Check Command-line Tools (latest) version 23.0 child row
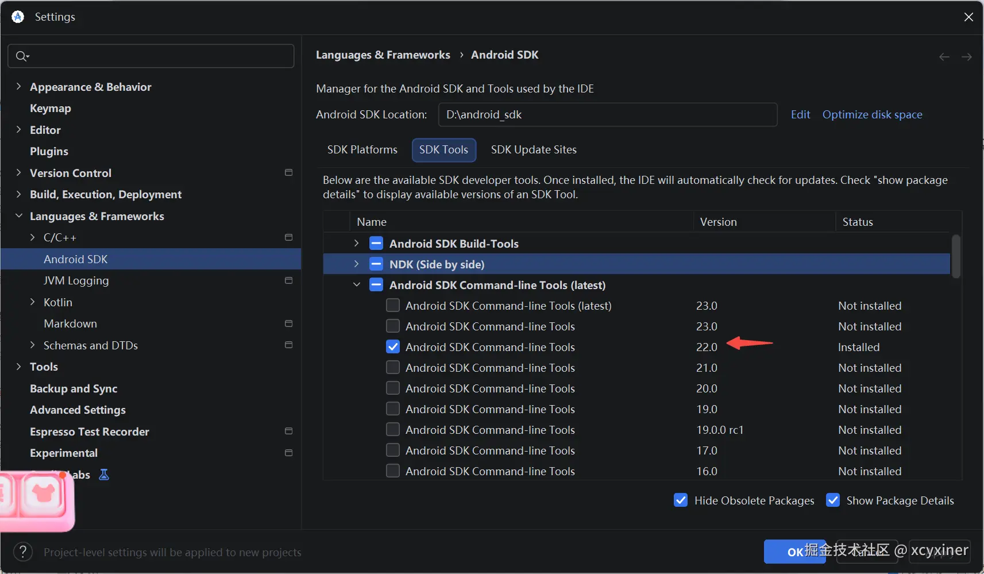This screenshot has width=984, height=574. click(393, 306)
